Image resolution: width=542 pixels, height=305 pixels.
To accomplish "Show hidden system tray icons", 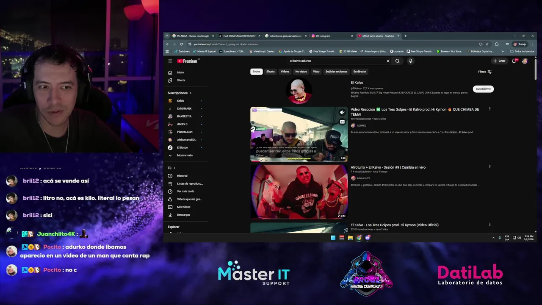I will (x=493, y=238).
